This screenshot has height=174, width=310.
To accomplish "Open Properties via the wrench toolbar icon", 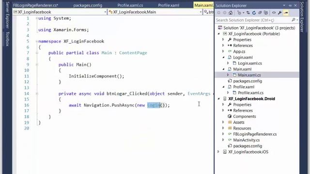I will [x=280, y=13].
